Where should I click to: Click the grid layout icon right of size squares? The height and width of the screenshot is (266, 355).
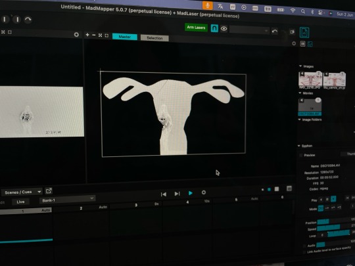[289, 188]
